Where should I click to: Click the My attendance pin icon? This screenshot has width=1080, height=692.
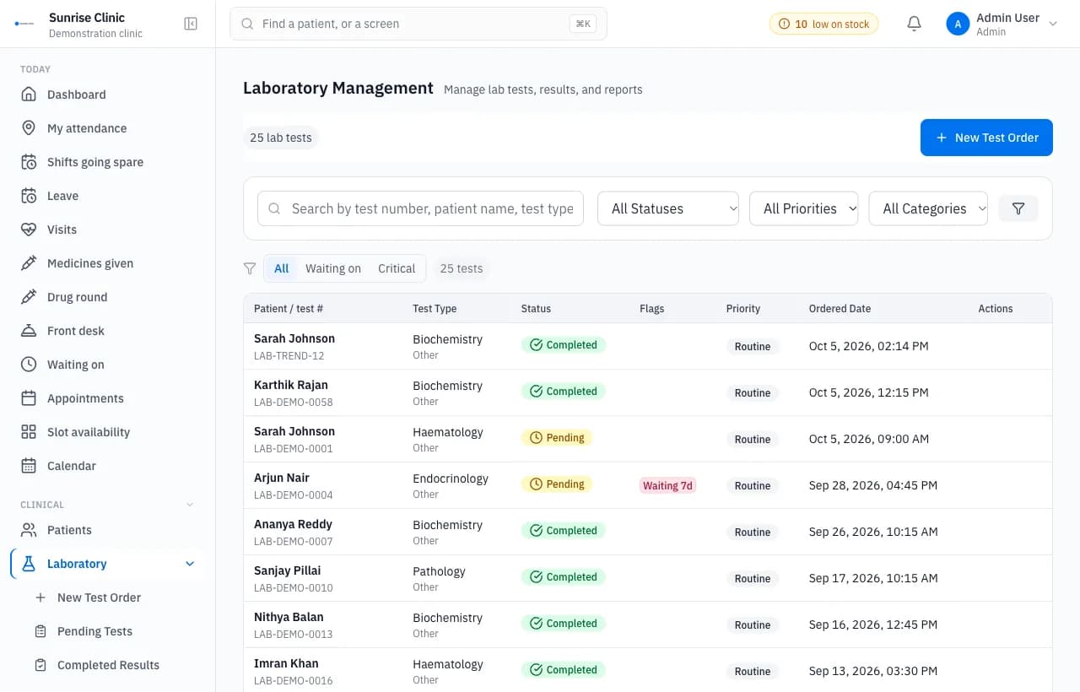click(x=29, y=128)
